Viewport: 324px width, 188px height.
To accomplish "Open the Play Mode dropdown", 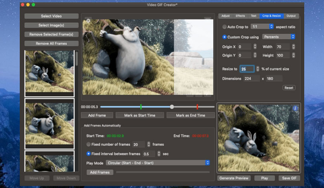I will [x=158, y=163].
